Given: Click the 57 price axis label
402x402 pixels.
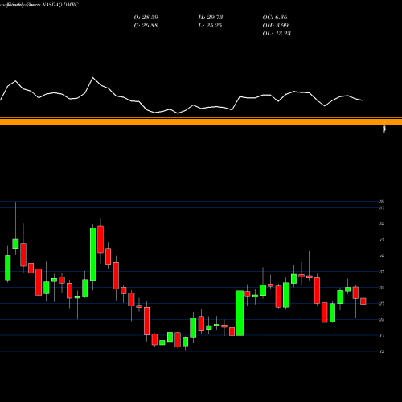Looking at the screenshot, I should (x=382, y=208).
